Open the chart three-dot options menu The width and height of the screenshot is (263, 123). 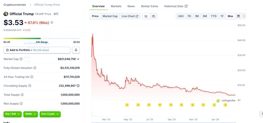244,16
